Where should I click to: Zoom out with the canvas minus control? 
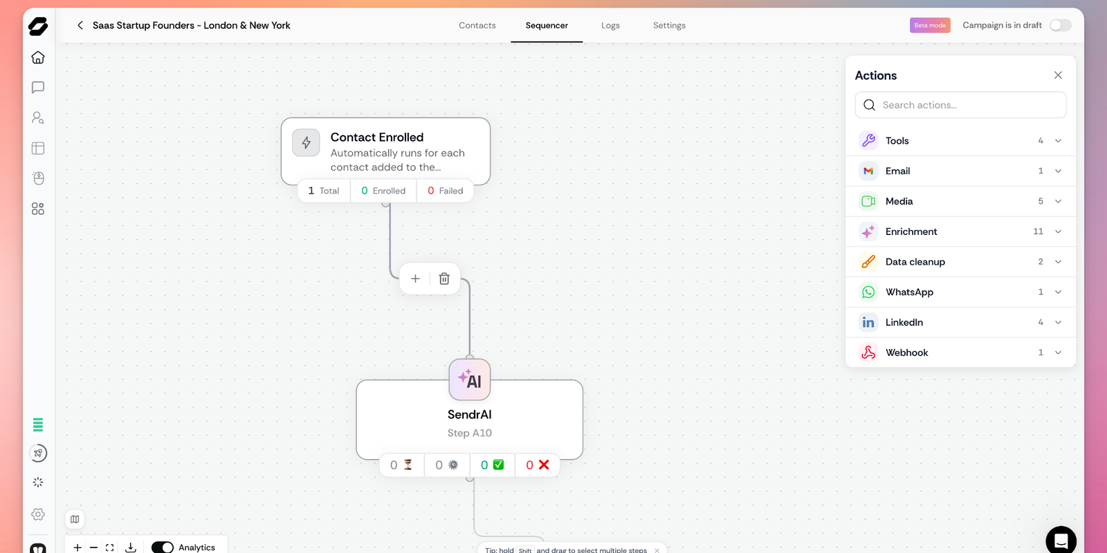tap(93, 547)
